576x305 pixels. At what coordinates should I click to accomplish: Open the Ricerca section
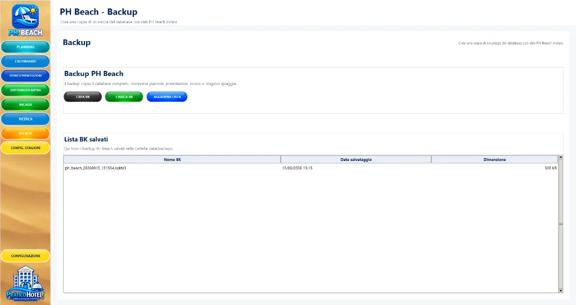point(25,119)
